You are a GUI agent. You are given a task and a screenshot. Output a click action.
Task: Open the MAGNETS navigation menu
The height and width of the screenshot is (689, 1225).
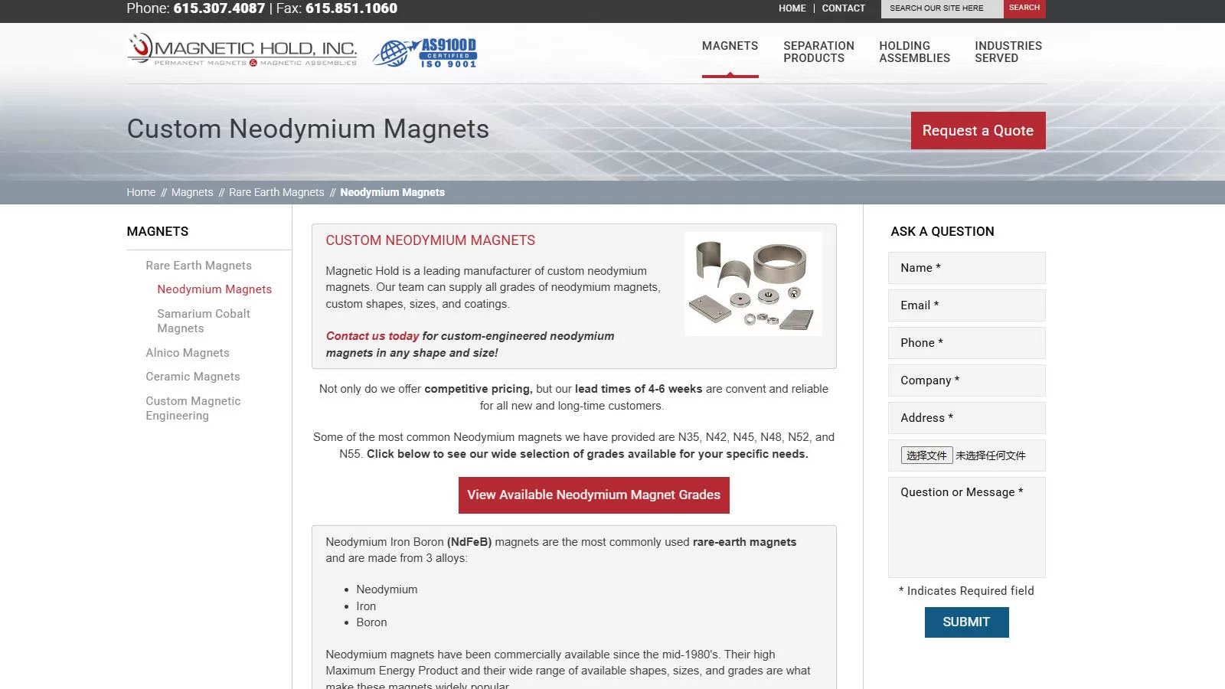(729, 46)
